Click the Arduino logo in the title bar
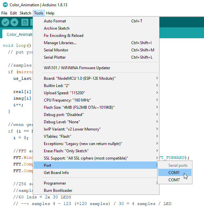This screenshot has width=204, height=207. (x=5, y=5)
